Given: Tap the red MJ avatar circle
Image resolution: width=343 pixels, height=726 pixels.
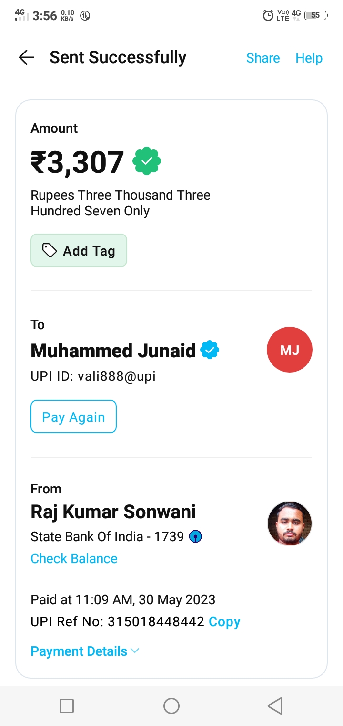Looking at the screenshot, I should point(290,350).
